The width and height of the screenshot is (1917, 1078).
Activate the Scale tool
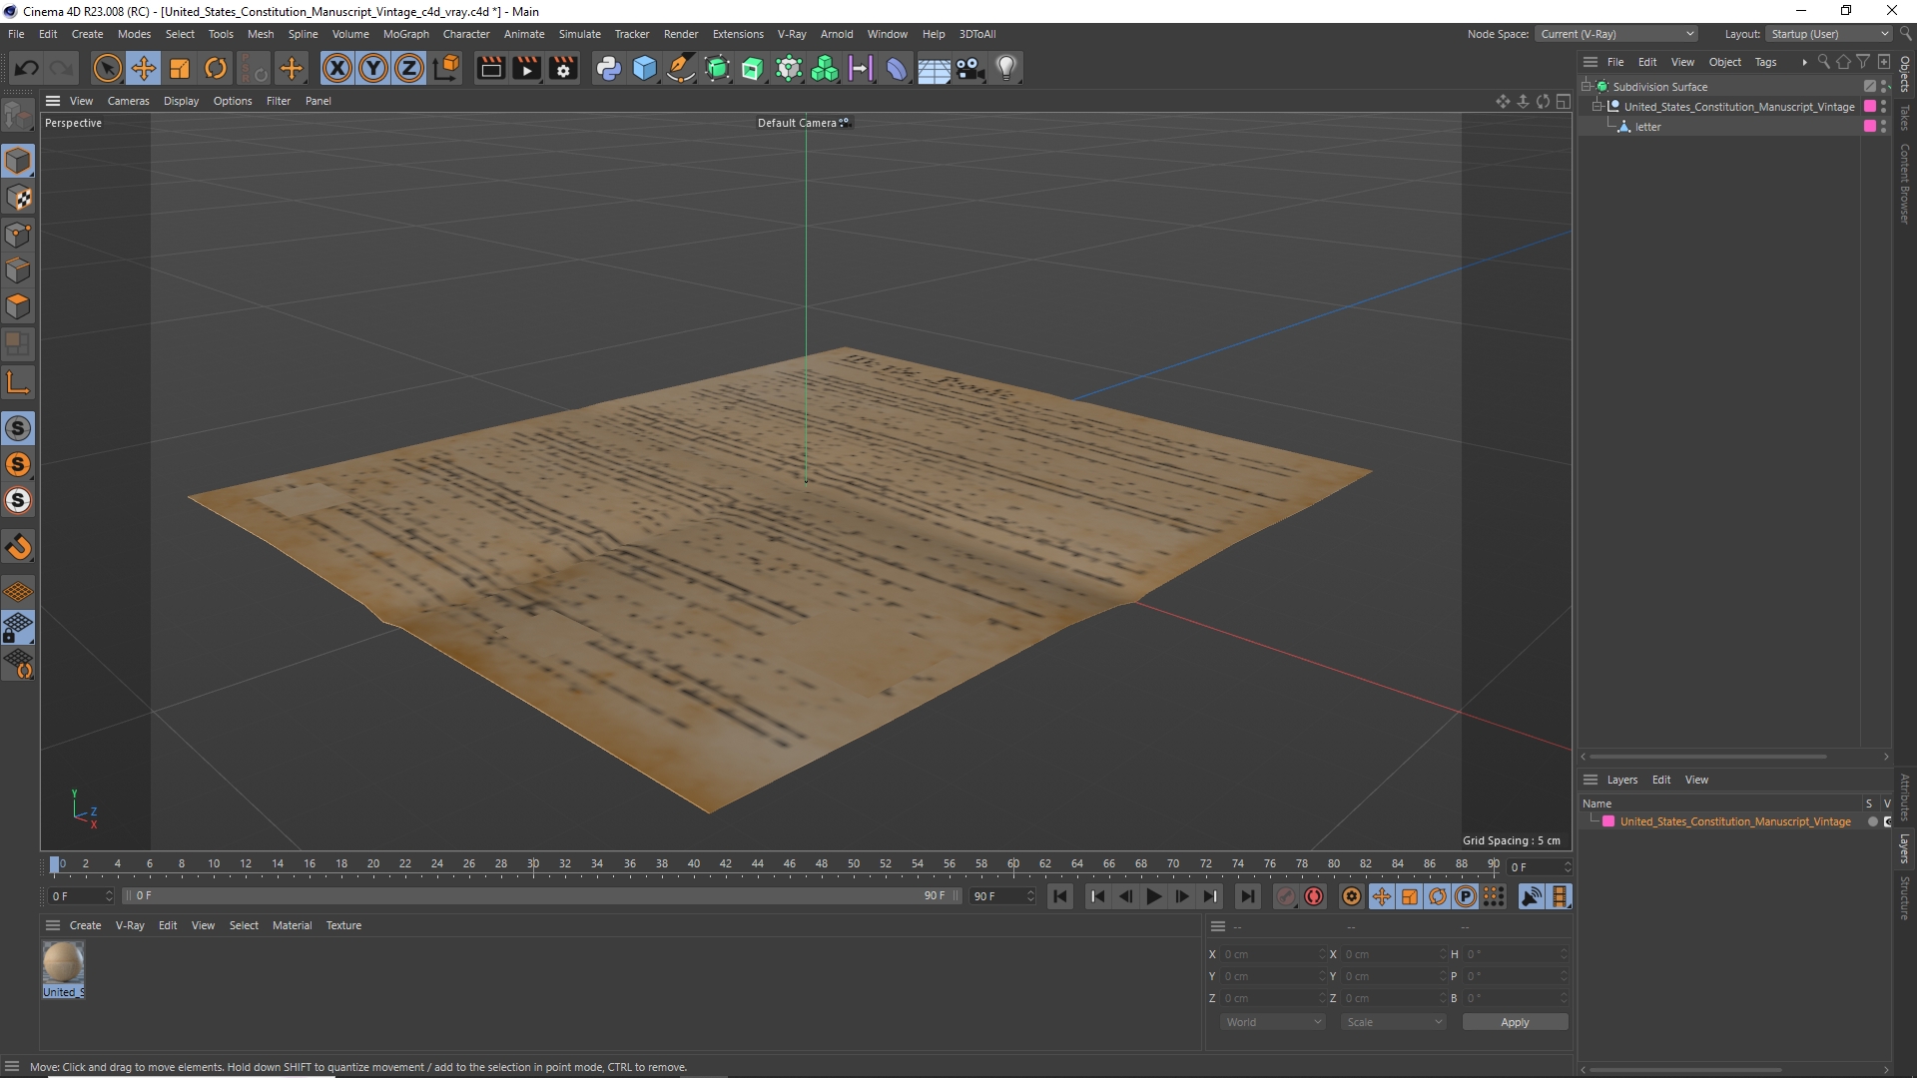(180, 68)
